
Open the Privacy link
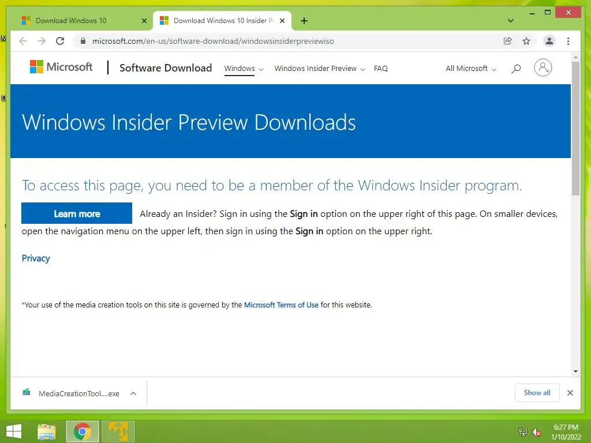[36, 258]
